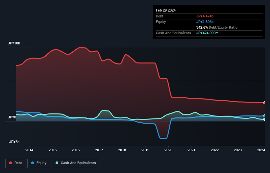Click the JP¥18b y-axis label

[14, 43]
